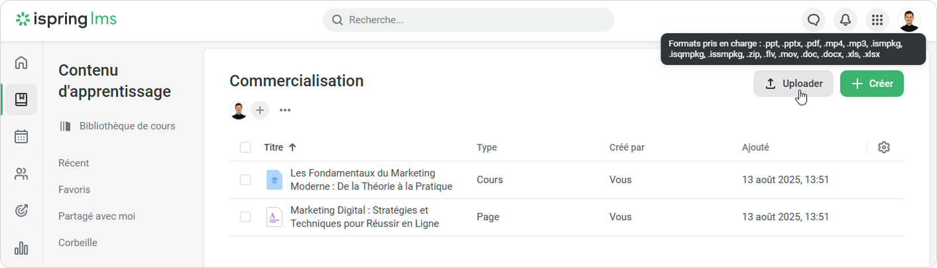Select Favoris in the side menu

click(74, 190)
